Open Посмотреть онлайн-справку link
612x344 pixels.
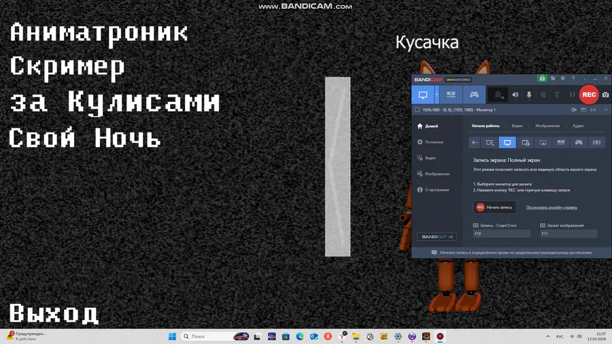pyautogui.click(x=551, y=207)
